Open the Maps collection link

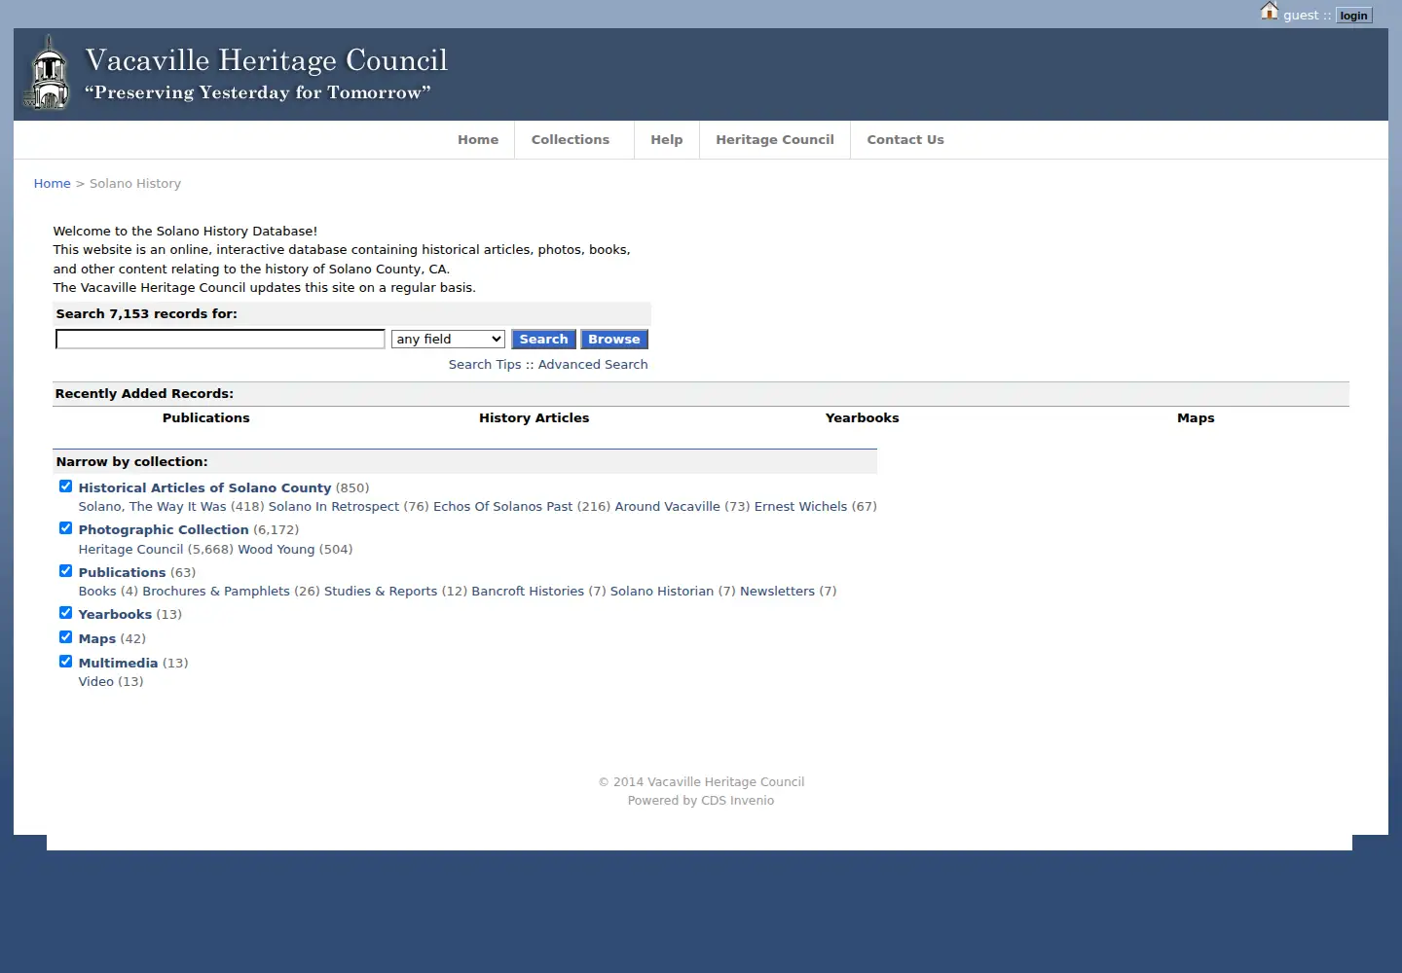pyautogui.click(x=97, y=639)
